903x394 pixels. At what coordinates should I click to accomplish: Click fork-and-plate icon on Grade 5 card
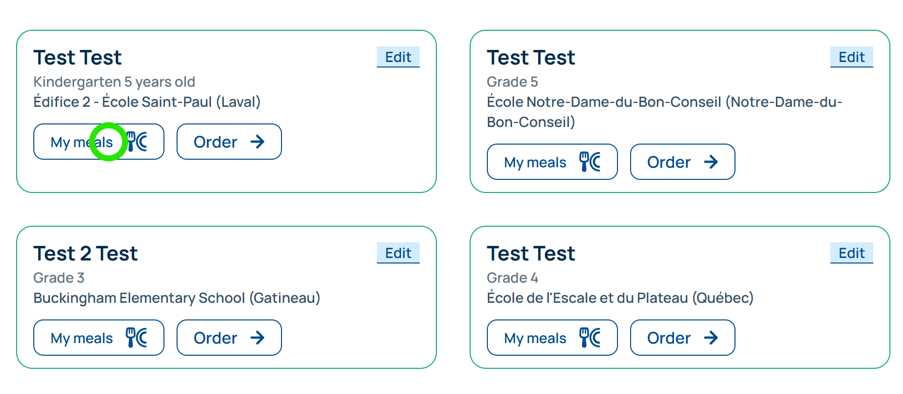click(590, 162)
